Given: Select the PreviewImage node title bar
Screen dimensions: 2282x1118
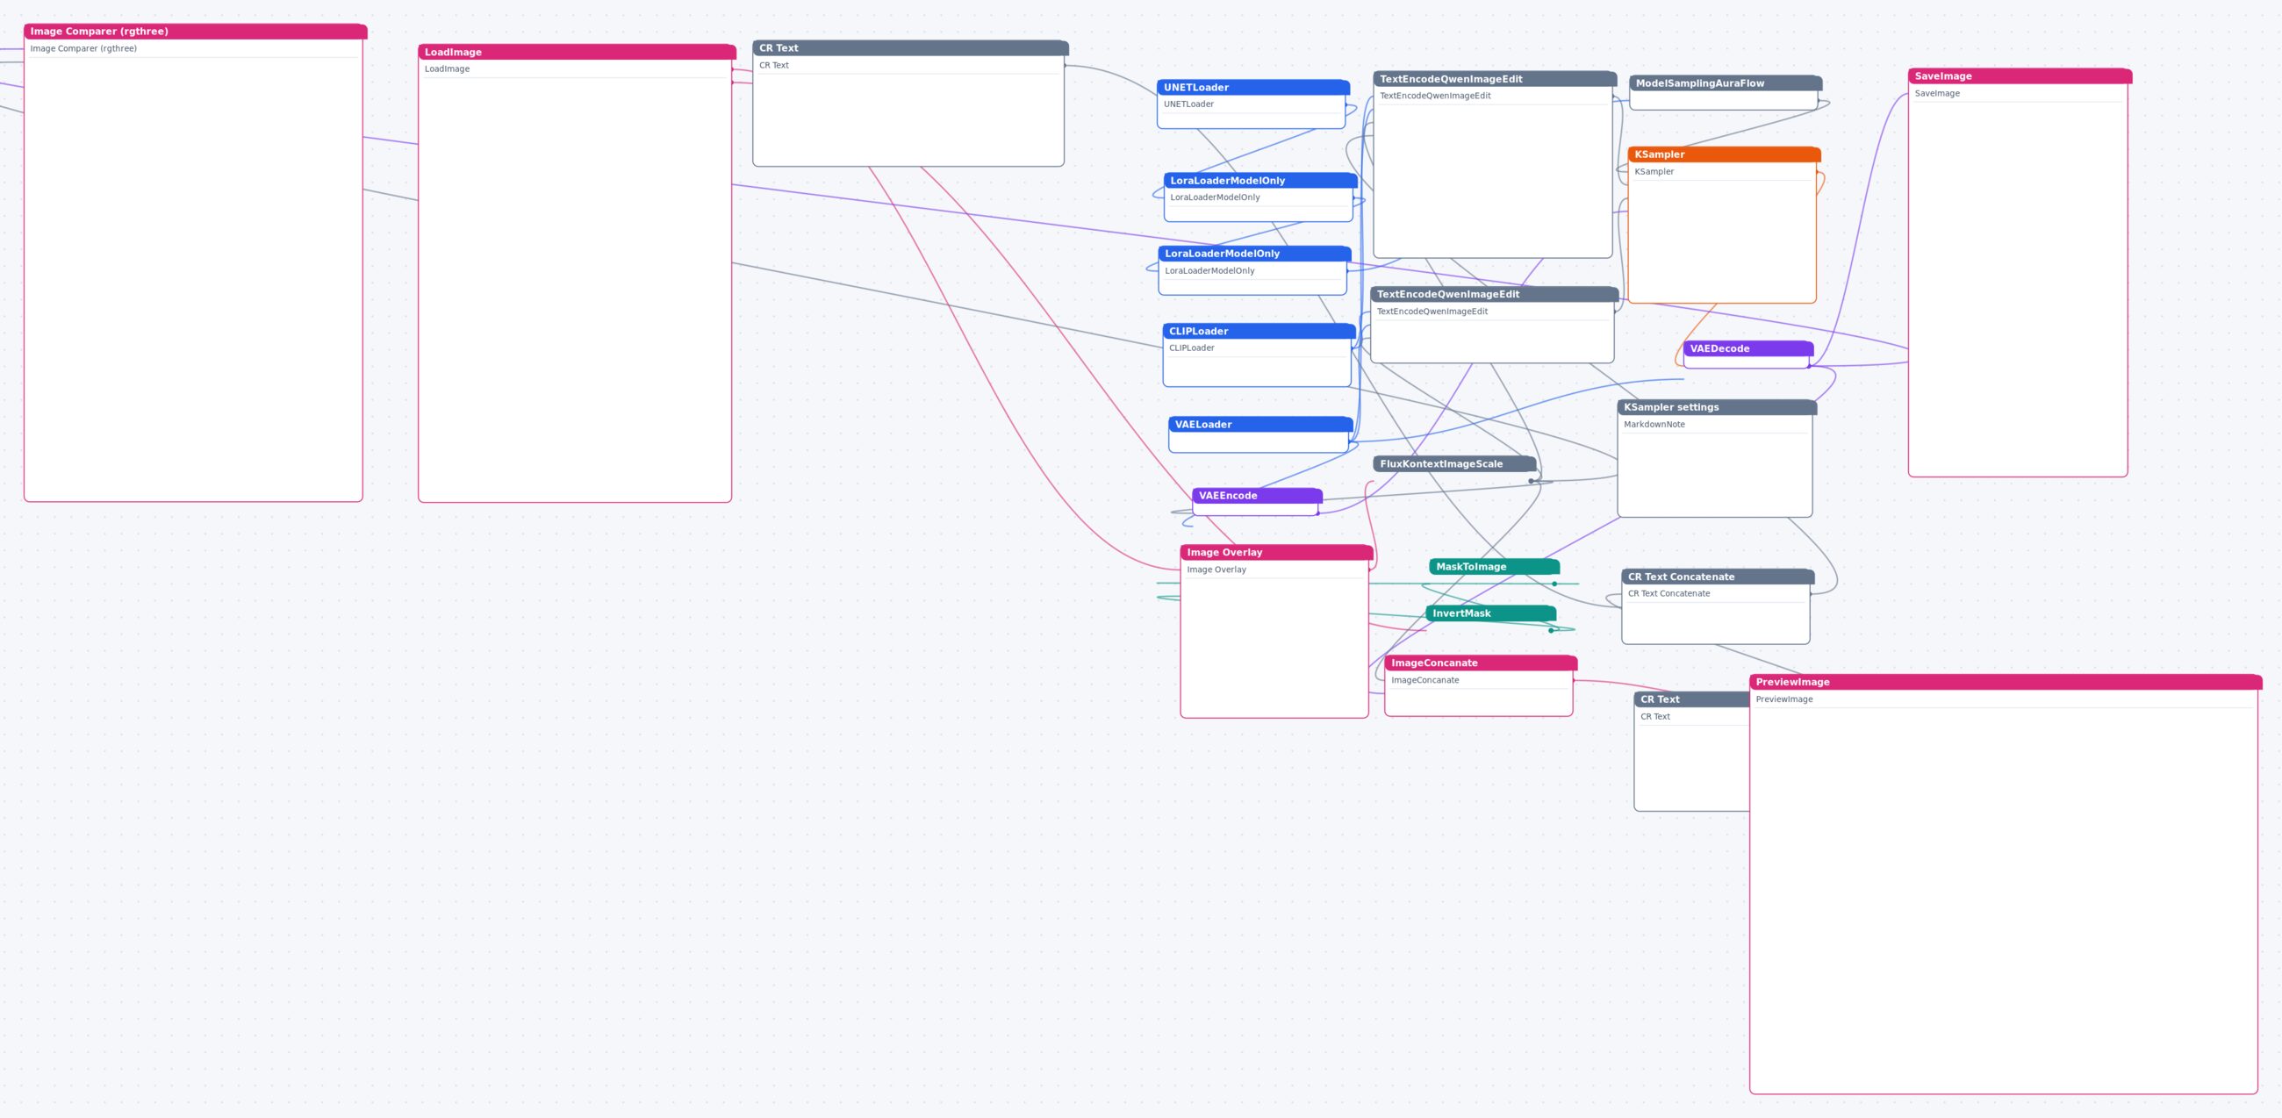Looking at the screenshot, I should (x=2006, y=682).
